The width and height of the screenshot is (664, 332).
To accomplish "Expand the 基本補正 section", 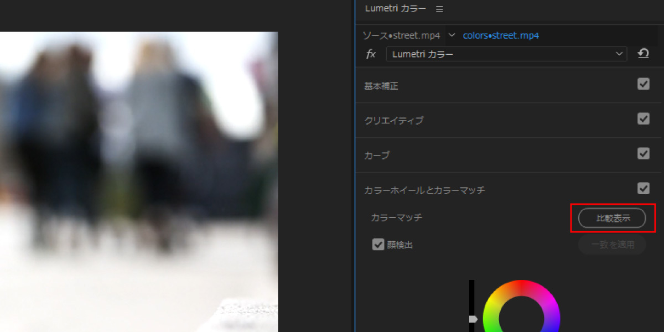I will 381,86.
